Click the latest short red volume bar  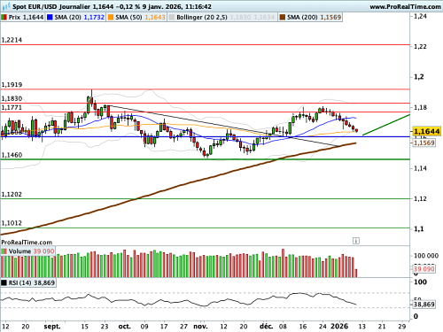pos(356,273)
